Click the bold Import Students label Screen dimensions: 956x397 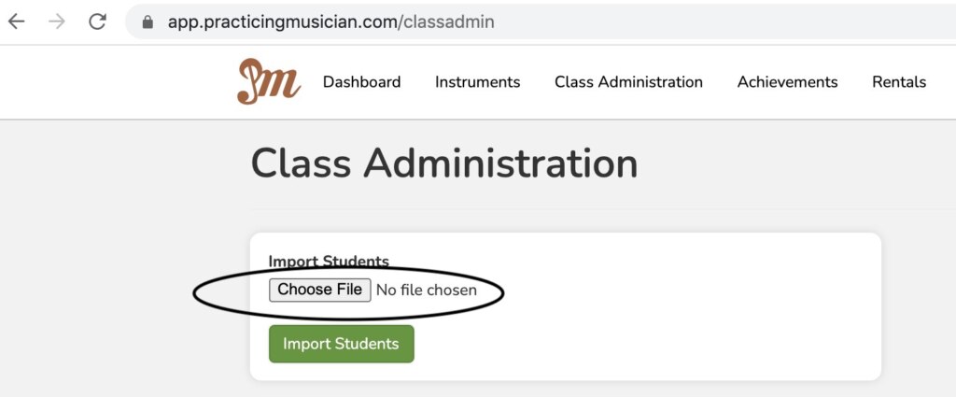[329, 262]
